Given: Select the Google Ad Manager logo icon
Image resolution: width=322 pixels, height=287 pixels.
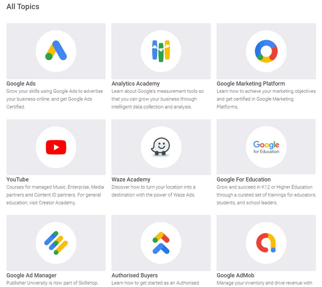Looking at the screenshot, I should click(56, 243).
